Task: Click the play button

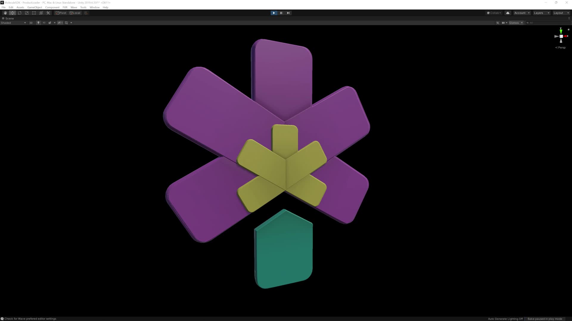Action: pos(274,13)
